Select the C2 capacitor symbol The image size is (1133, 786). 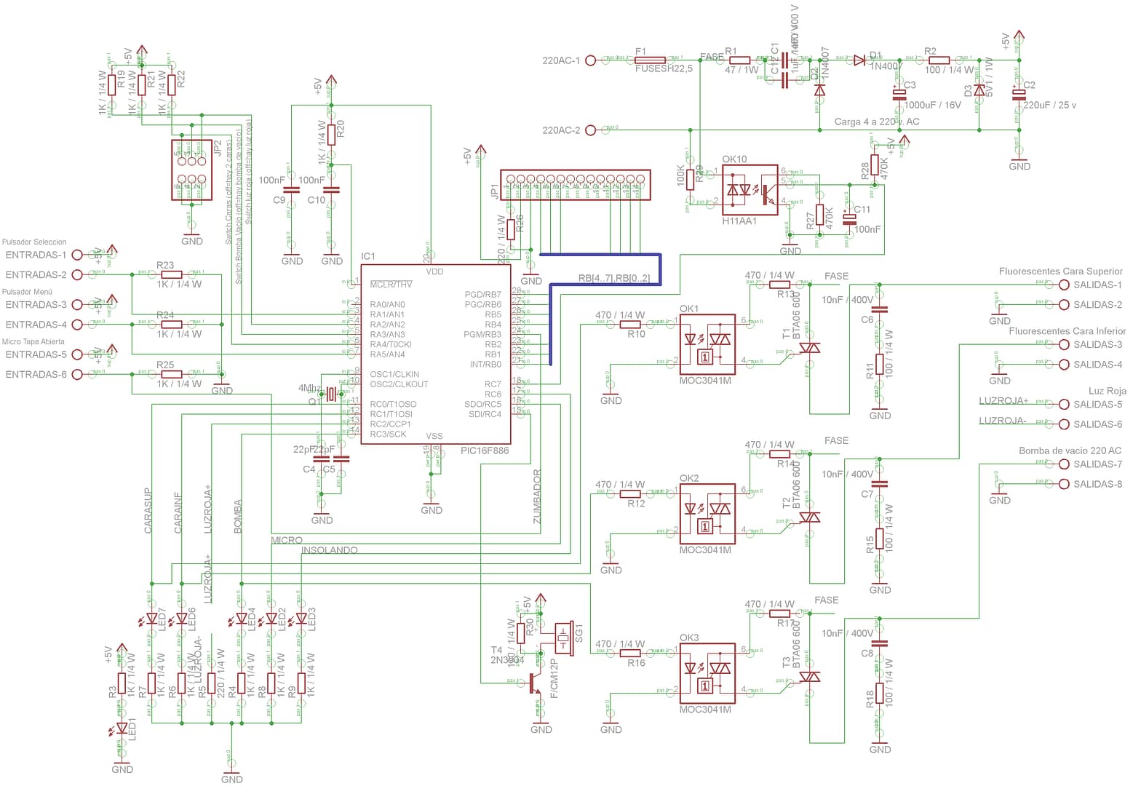[1019, 92]
